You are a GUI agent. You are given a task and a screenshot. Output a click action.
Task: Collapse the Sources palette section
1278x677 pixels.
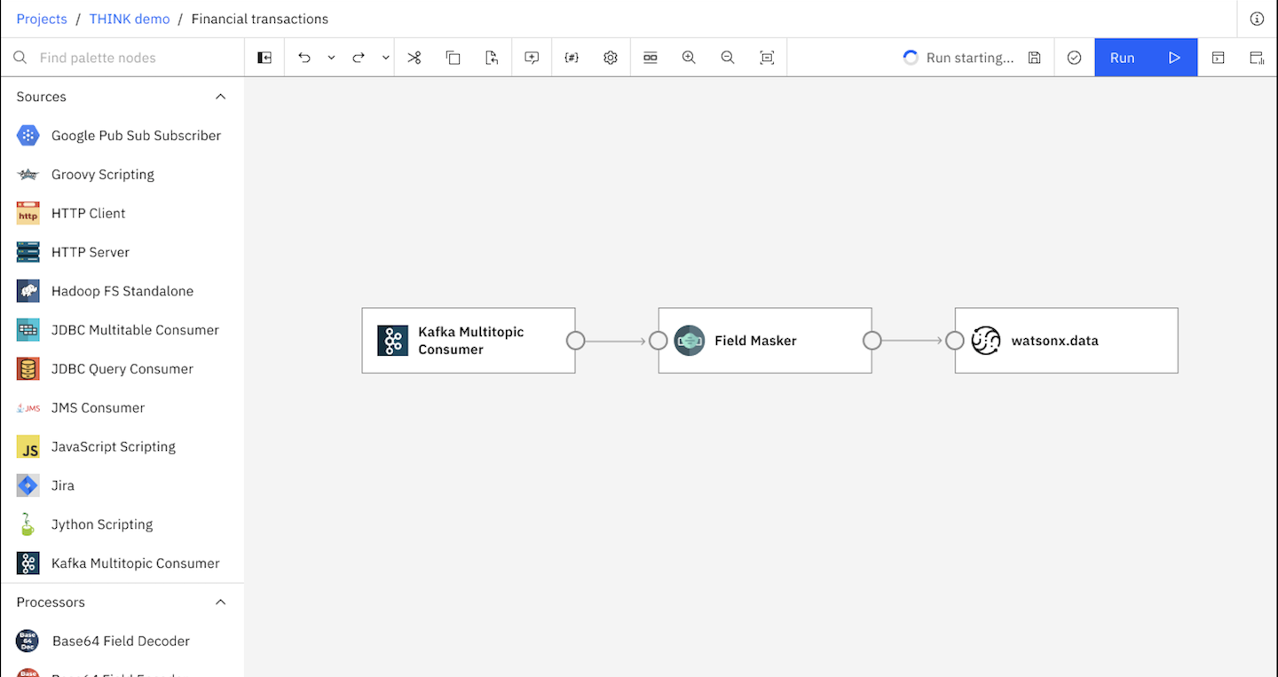221,97
